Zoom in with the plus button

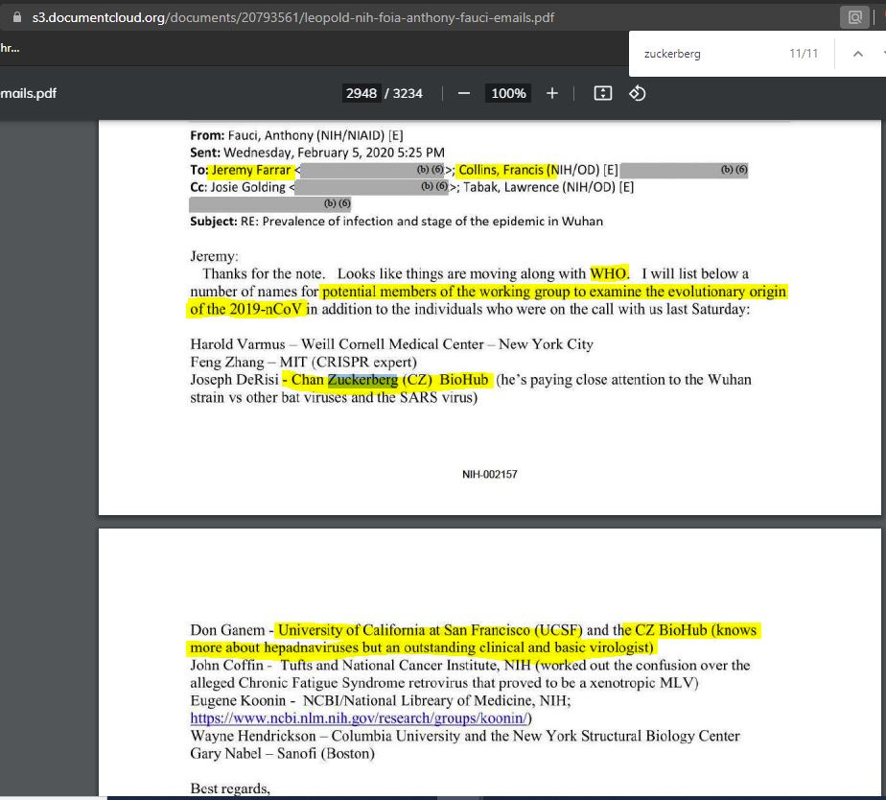552,93
